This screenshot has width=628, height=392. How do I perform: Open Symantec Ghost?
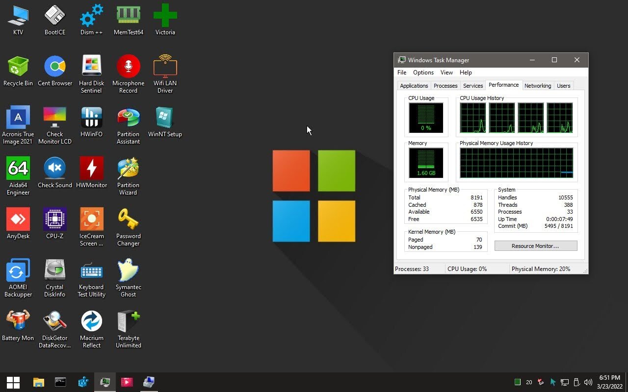tap(129, 278)
